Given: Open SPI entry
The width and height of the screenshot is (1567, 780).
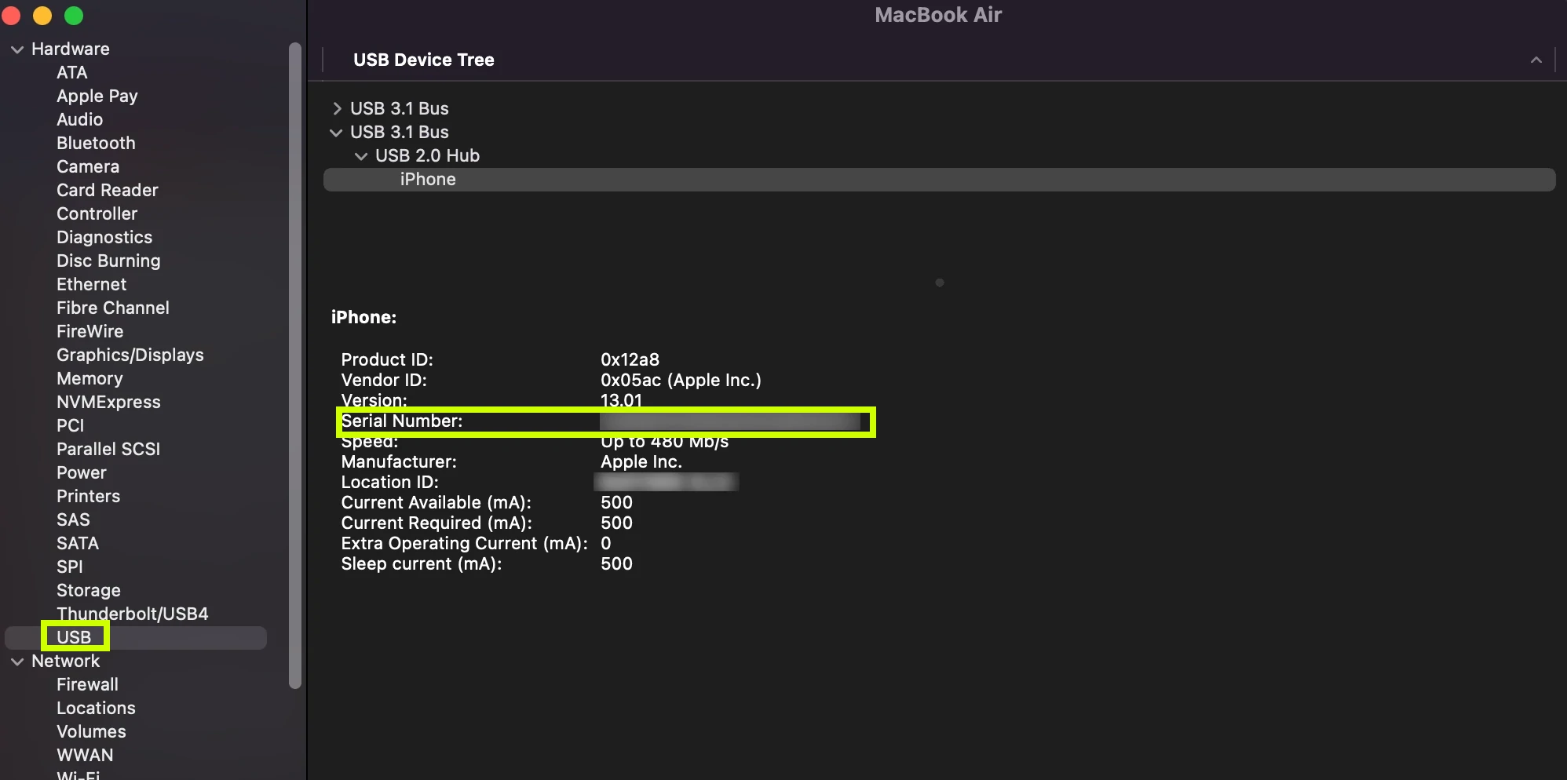Looking at the screenshot, I should (x=70, y=567).
